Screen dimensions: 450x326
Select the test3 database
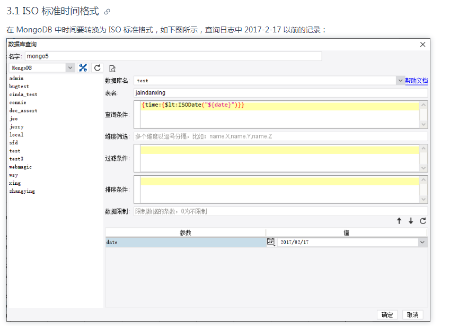16,159
